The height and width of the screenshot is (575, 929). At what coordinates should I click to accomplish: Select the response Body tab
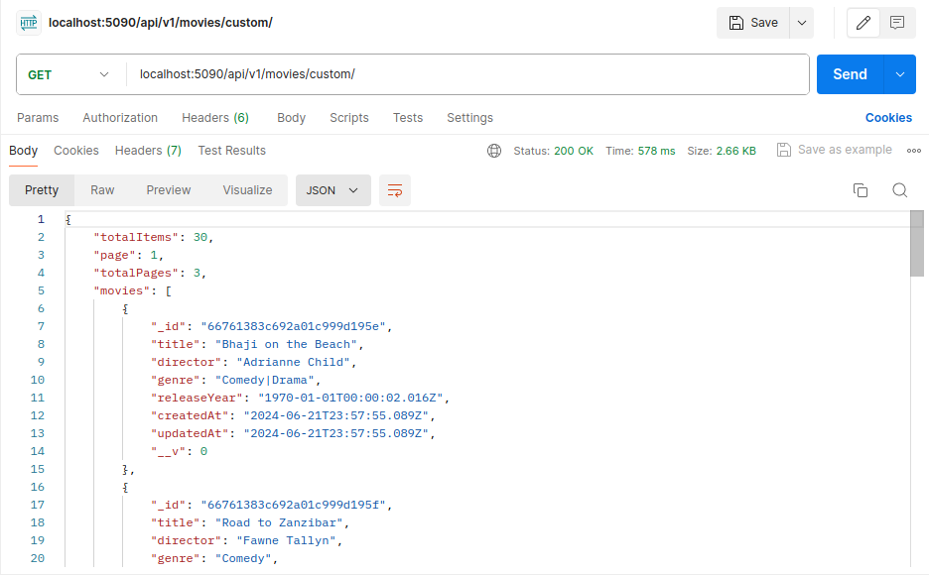[23, 151]
